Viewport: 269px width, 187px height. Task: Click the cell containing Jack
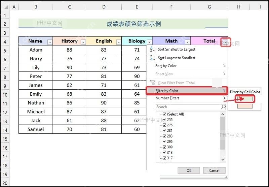point(36,121)
